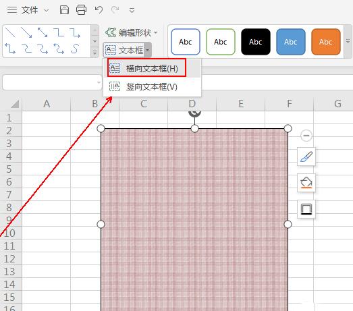
Task: Click the 编辑形状 button
Action: pyautogui.click(x=128, y=33)
